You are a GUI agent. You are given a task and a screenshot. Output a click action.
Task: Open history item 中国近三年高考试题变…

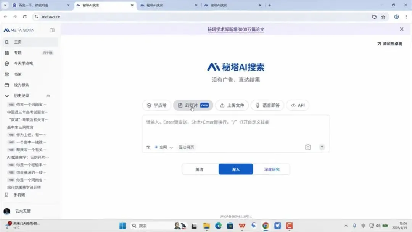tap(28, 112)
